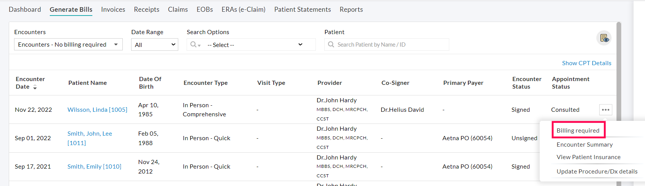
Task: Click the search magnifier icon in Search Options
Action: coord(194,45)
